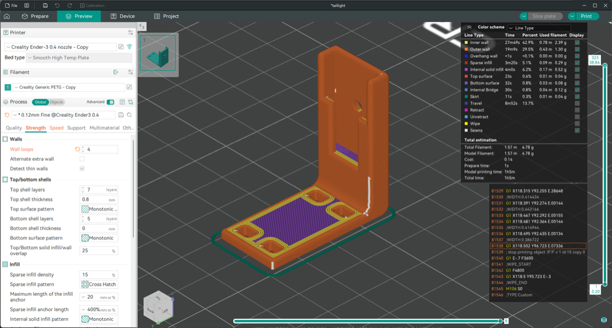
Task: Click the add filament icon
Action: [116, 72]
